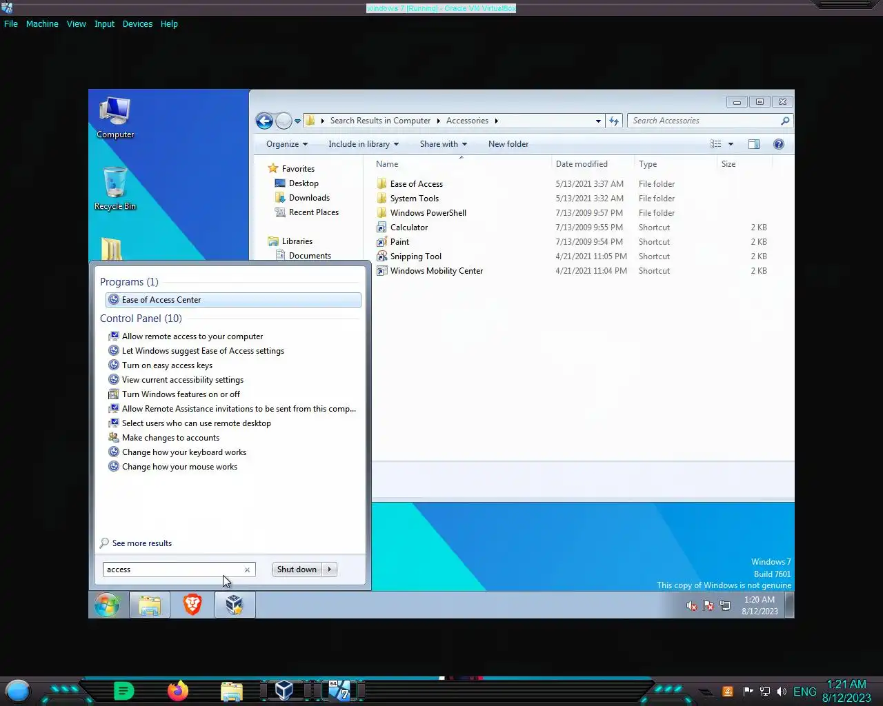Open recent pages dropdown beside Forward
Viewport: 883px width, 706px height.
pos(297,121)
